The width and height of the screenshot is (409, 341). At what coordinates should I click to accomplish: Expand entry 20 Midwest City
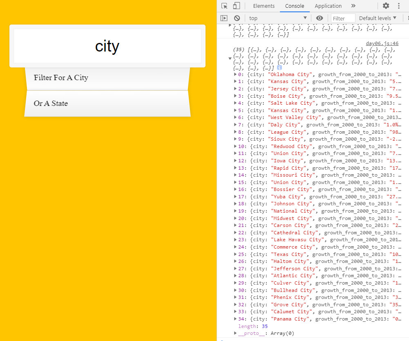(235, 219)
